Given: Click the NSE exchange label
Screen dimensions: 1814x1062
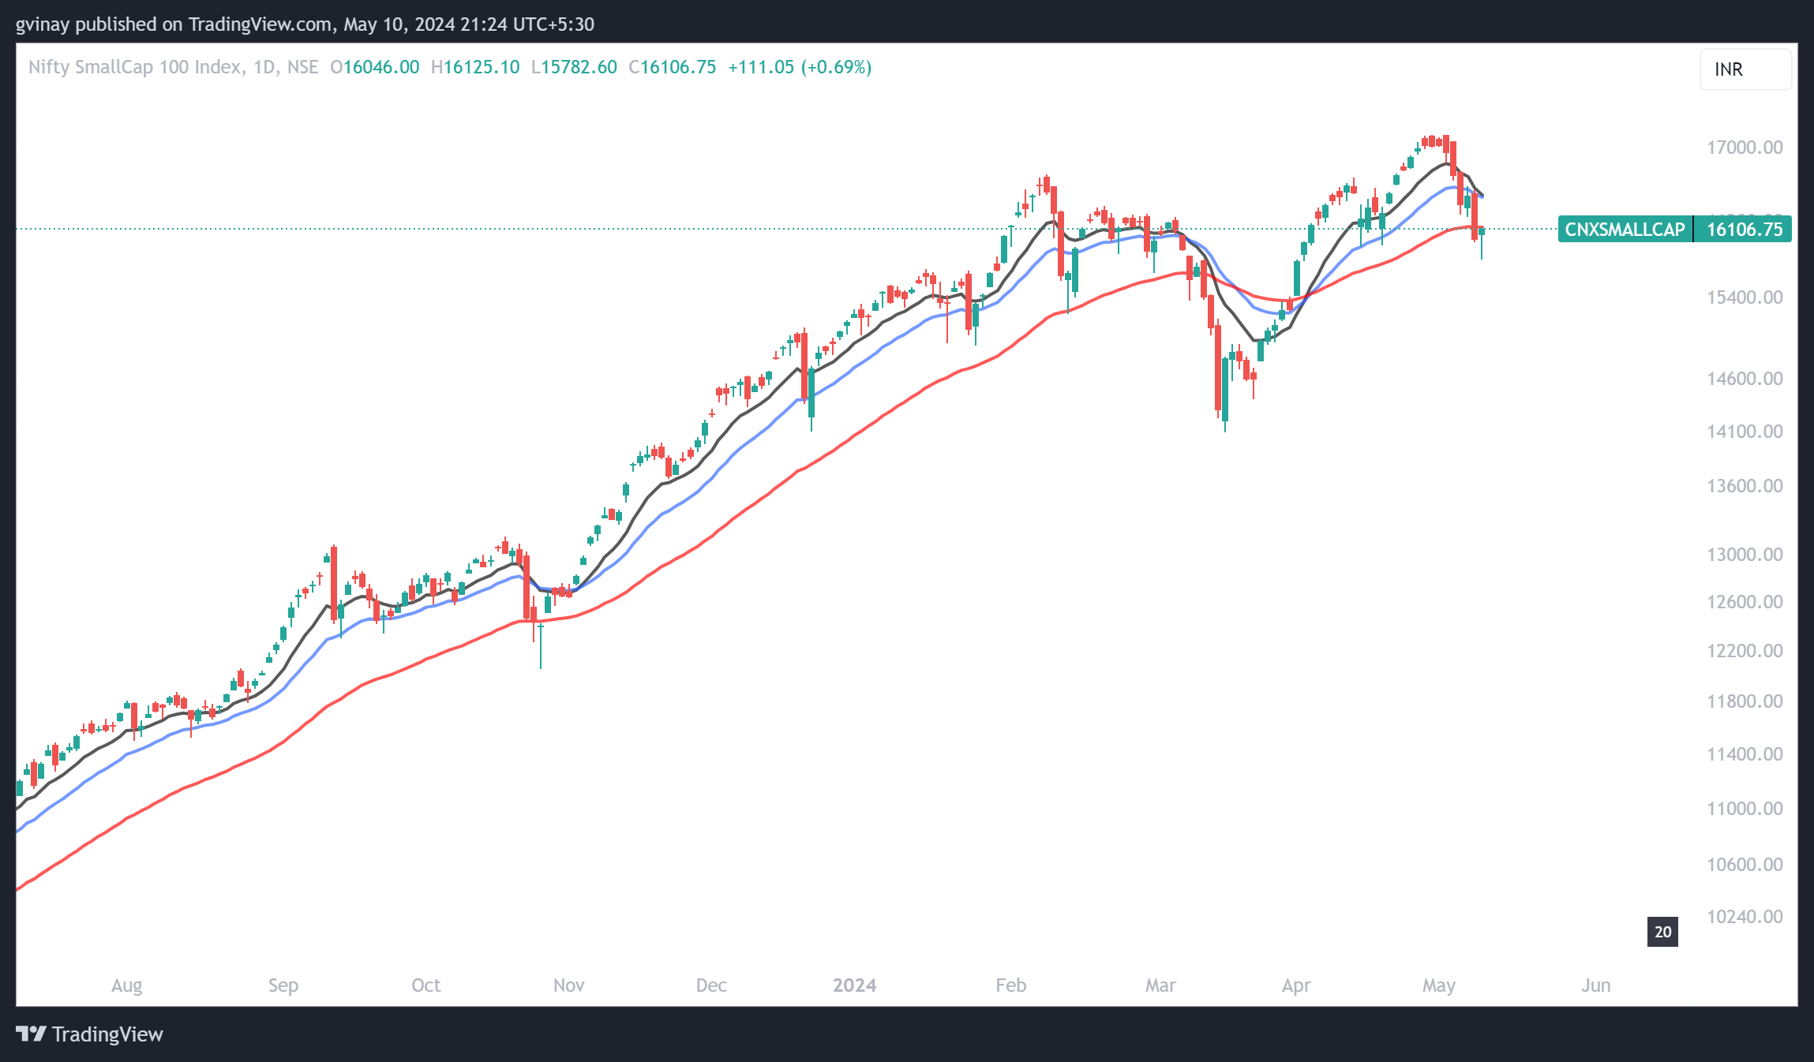Looking at the screenshot, I should 302,67.
